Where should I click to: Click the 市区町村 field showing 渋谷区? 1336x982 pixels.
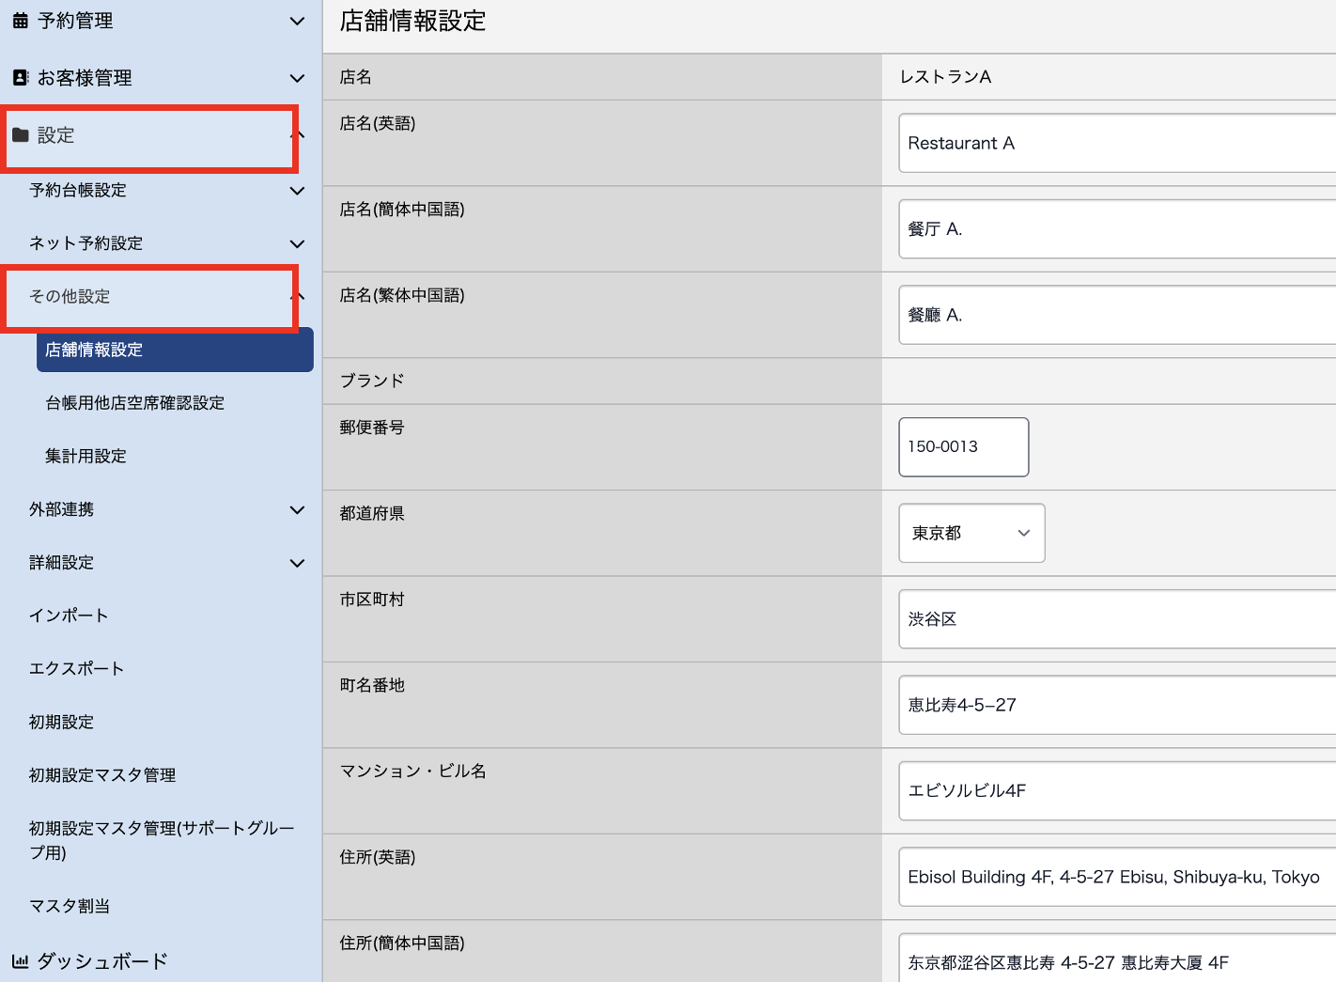(1117, 619)
